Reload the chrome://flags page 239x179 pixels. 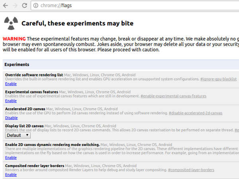pyautogui.click(x=24, y=6)
